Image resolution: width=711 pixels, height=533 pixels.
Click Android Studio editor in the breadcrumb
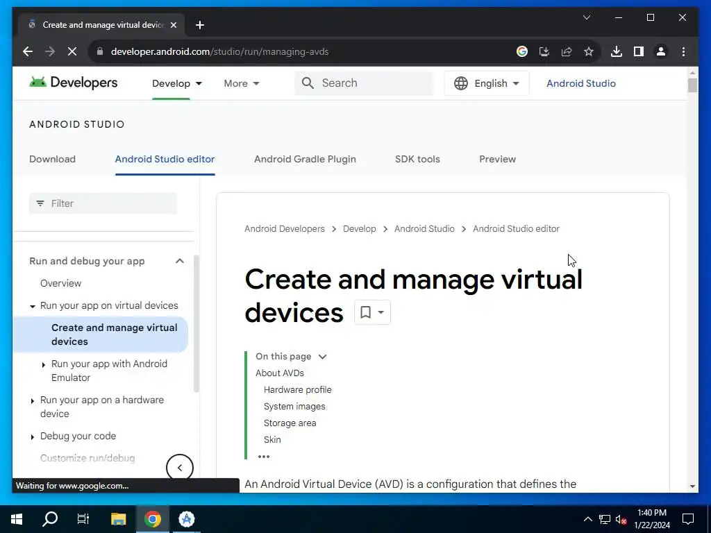pyautogui.click(x=516, y=229)
